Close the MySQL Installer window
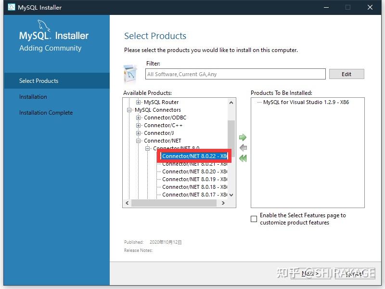 370,7
